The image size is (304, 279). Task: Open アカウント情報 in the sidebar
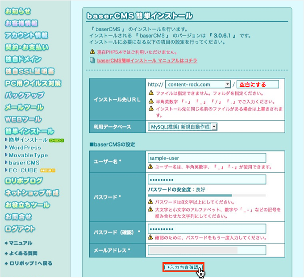click(x=26, y=35)
